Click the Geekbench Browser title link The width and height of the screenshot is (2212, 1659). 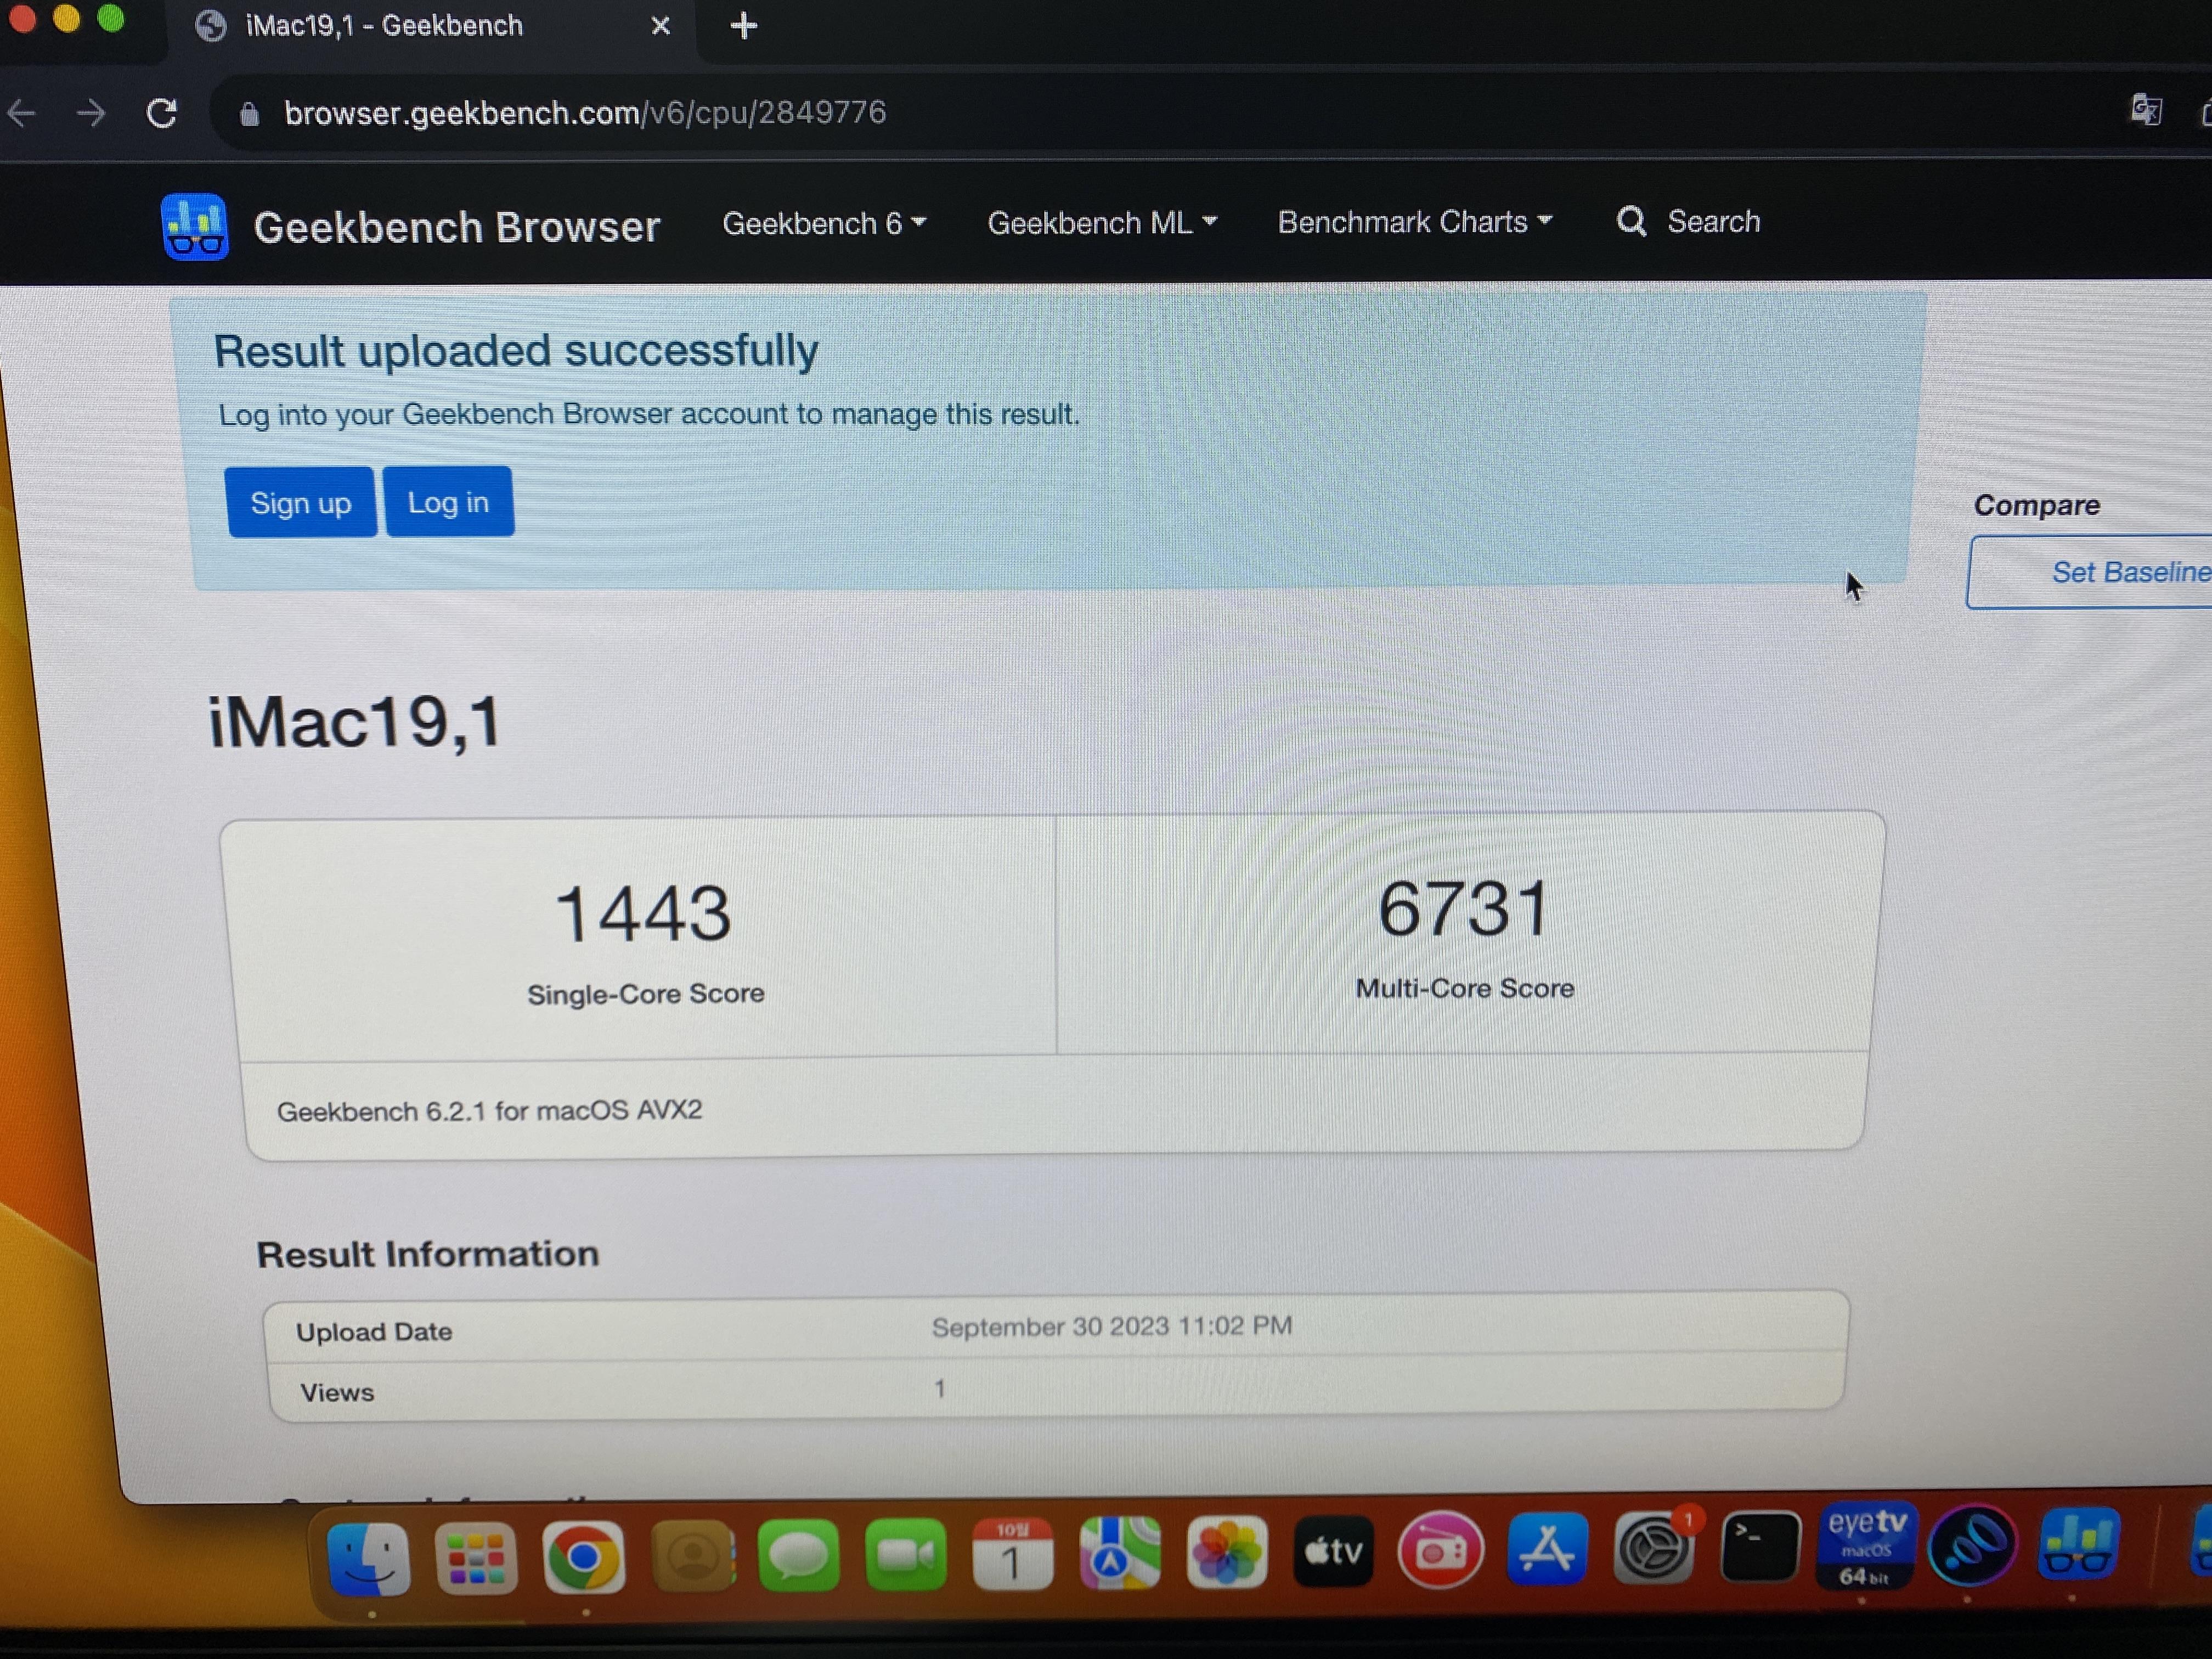pos(456,227)
